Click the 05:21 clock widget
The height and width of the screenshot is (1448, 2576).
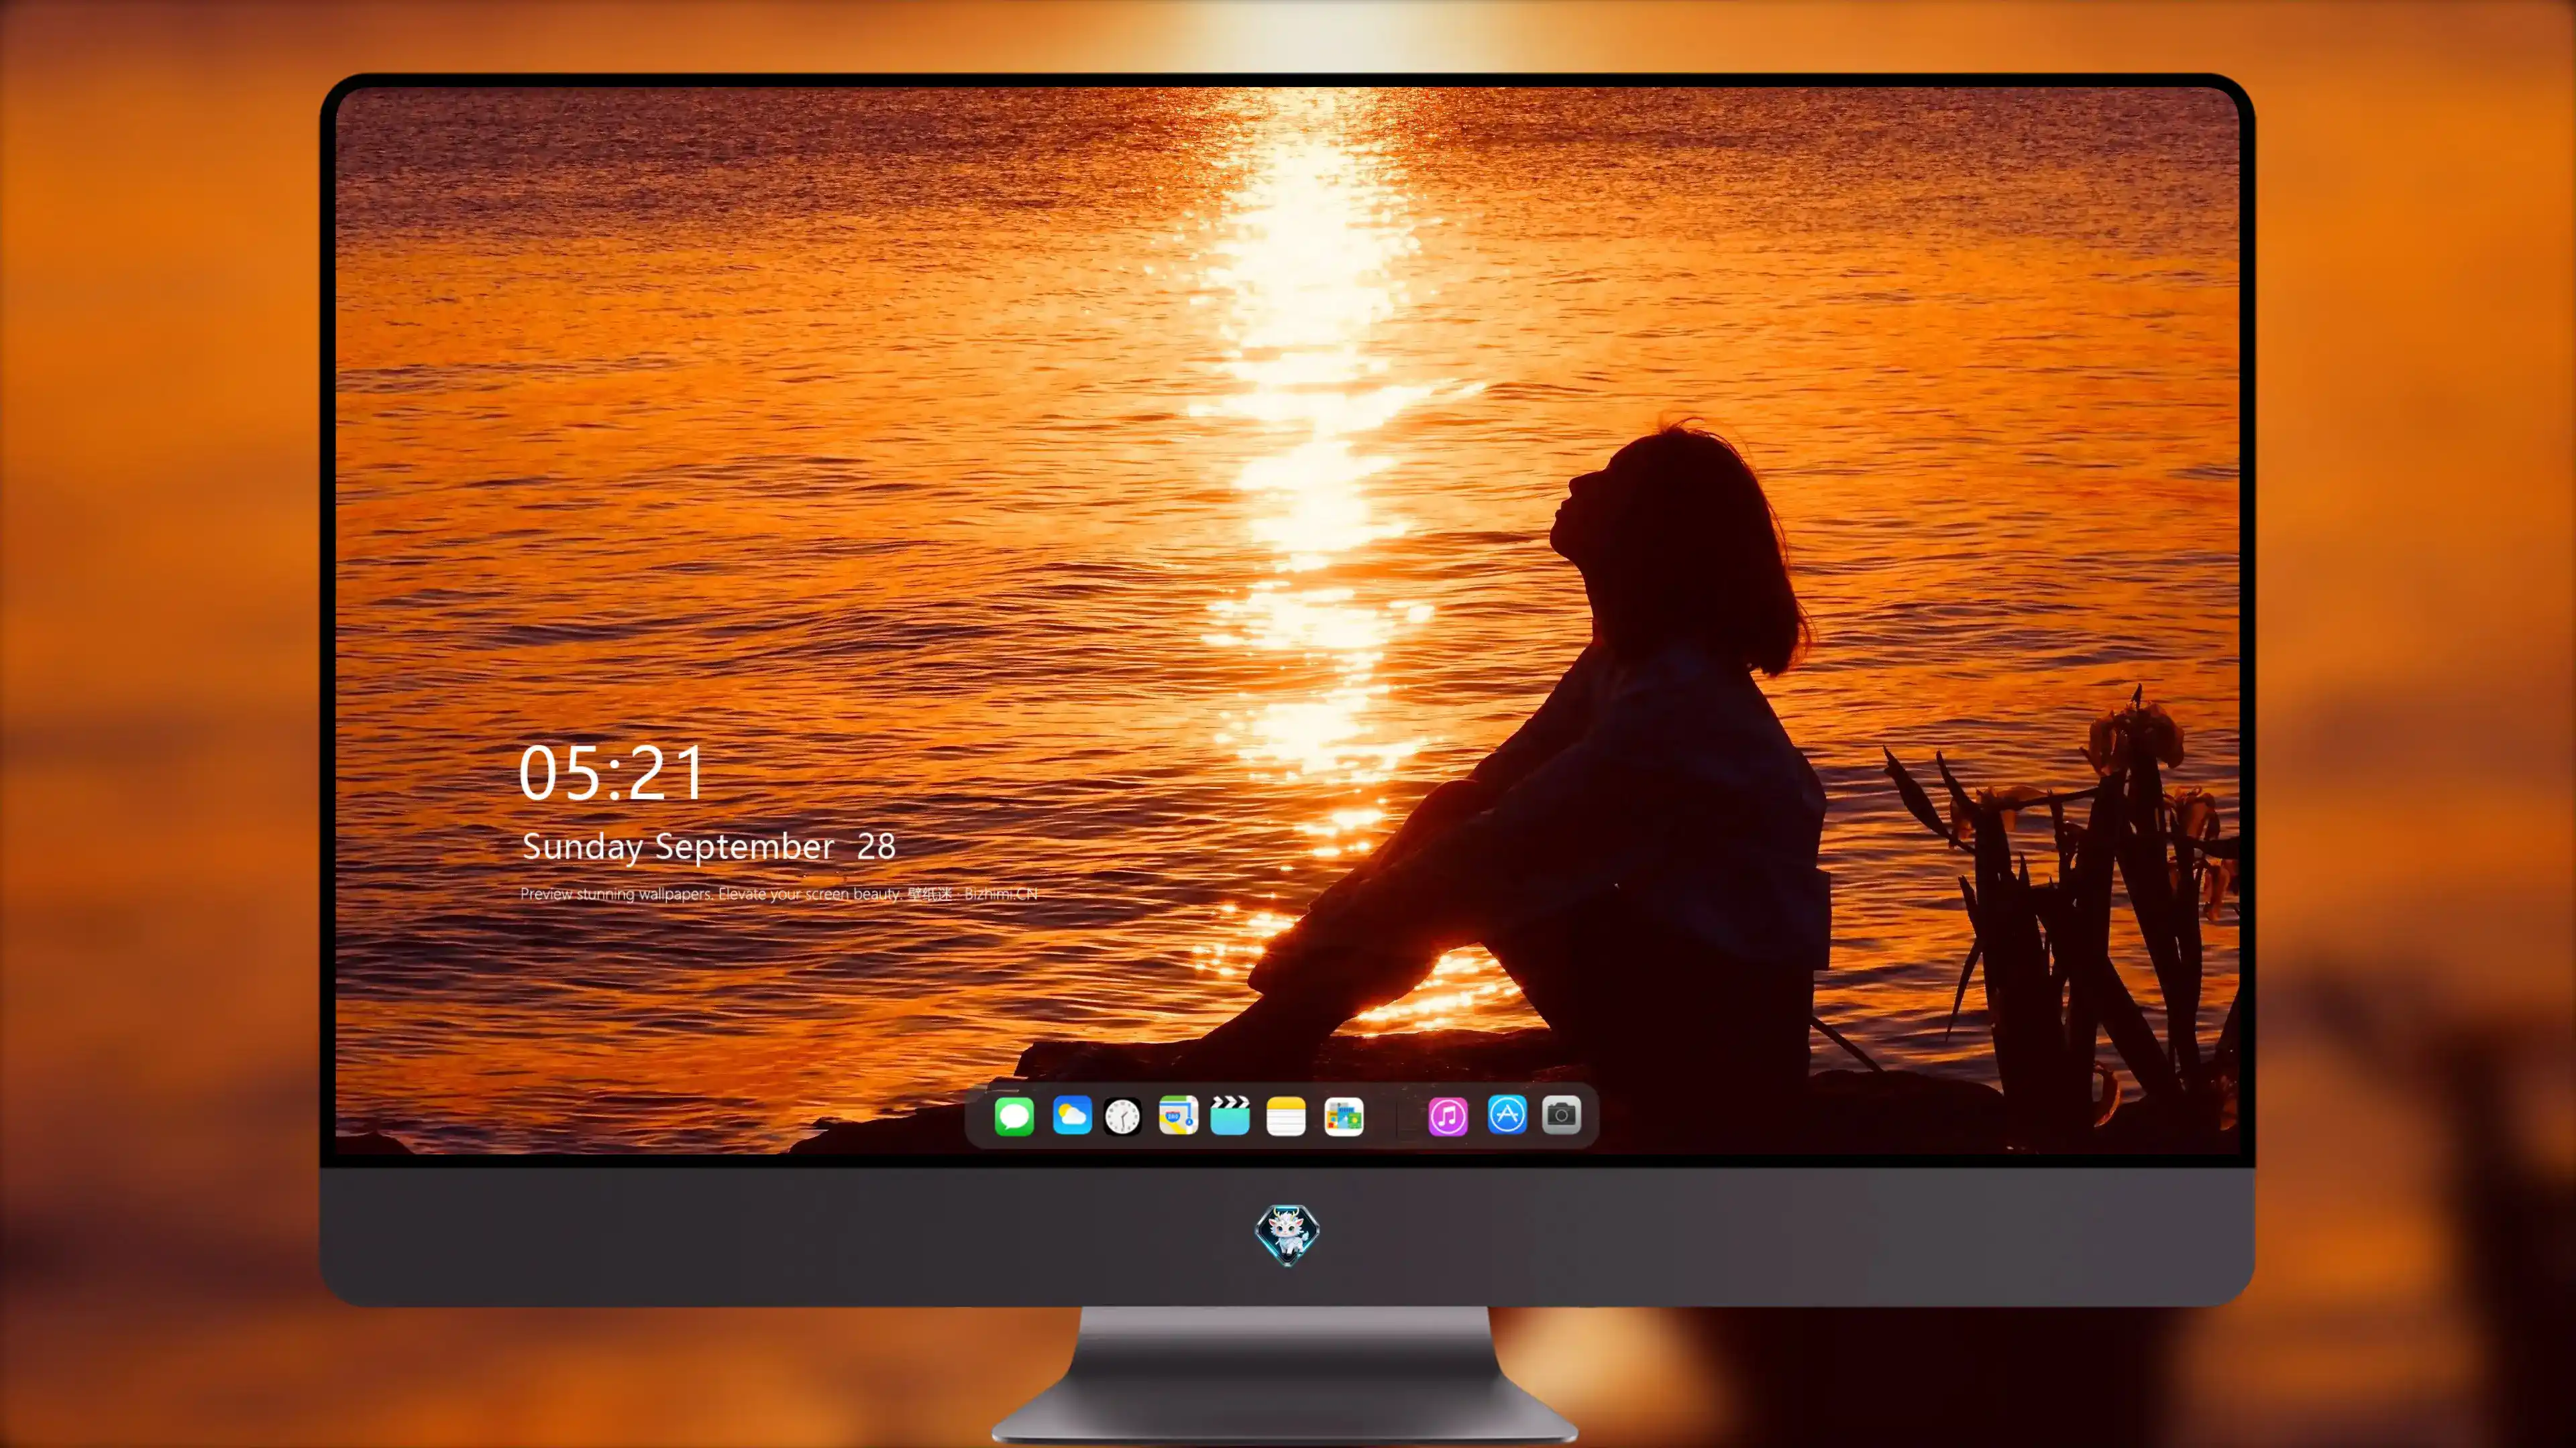(611, 774)
